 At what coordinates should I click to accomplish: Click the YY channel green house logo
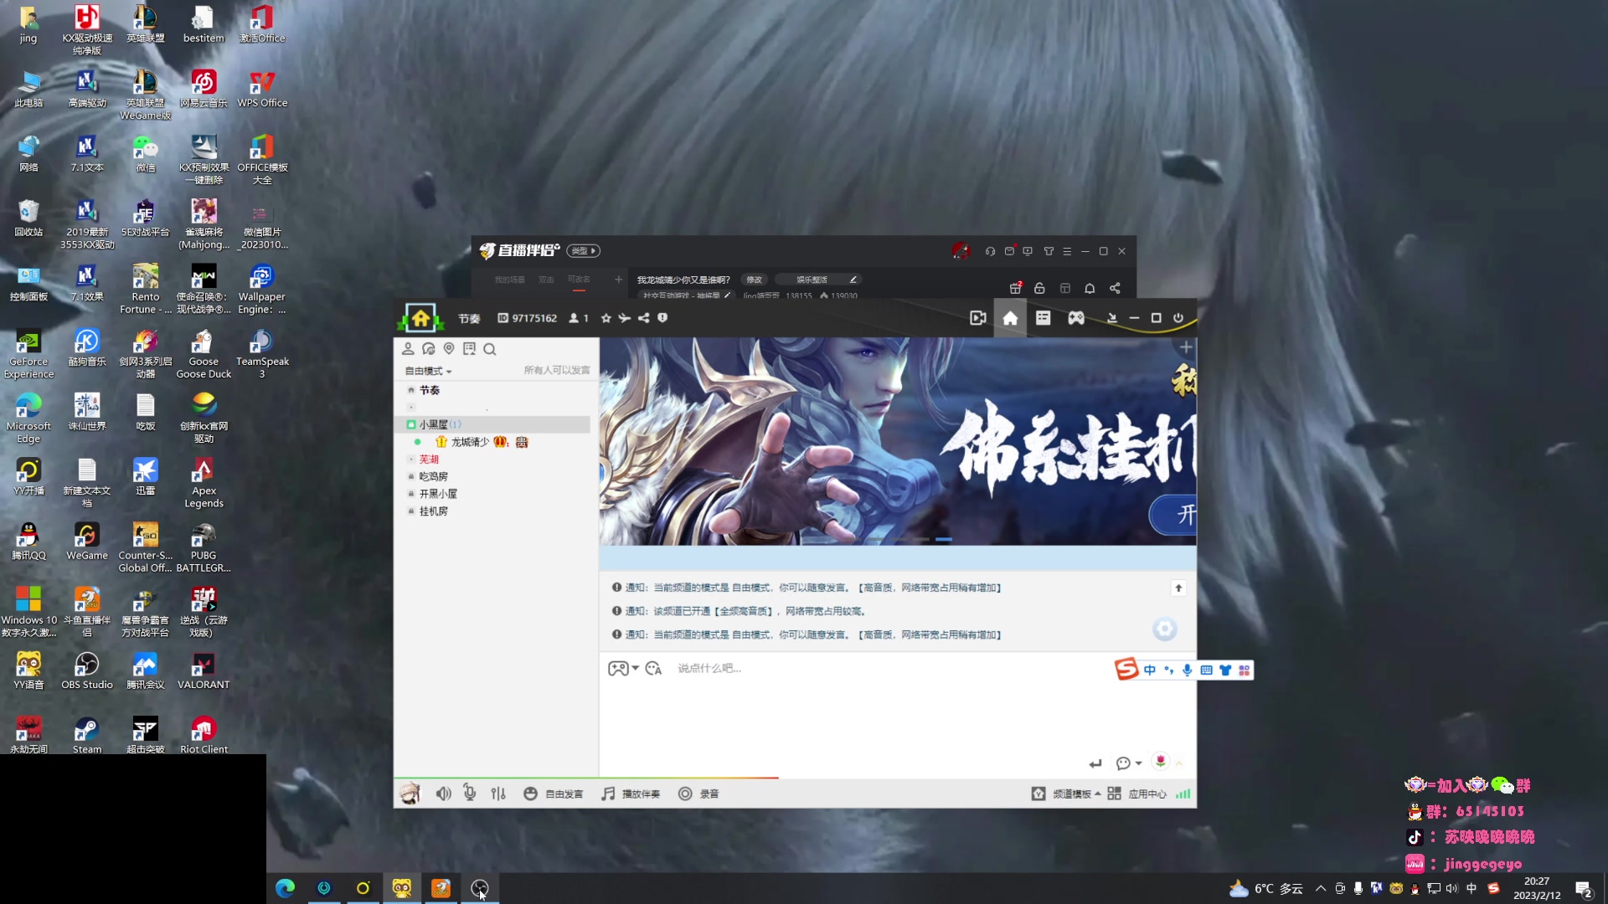point(420,318)
